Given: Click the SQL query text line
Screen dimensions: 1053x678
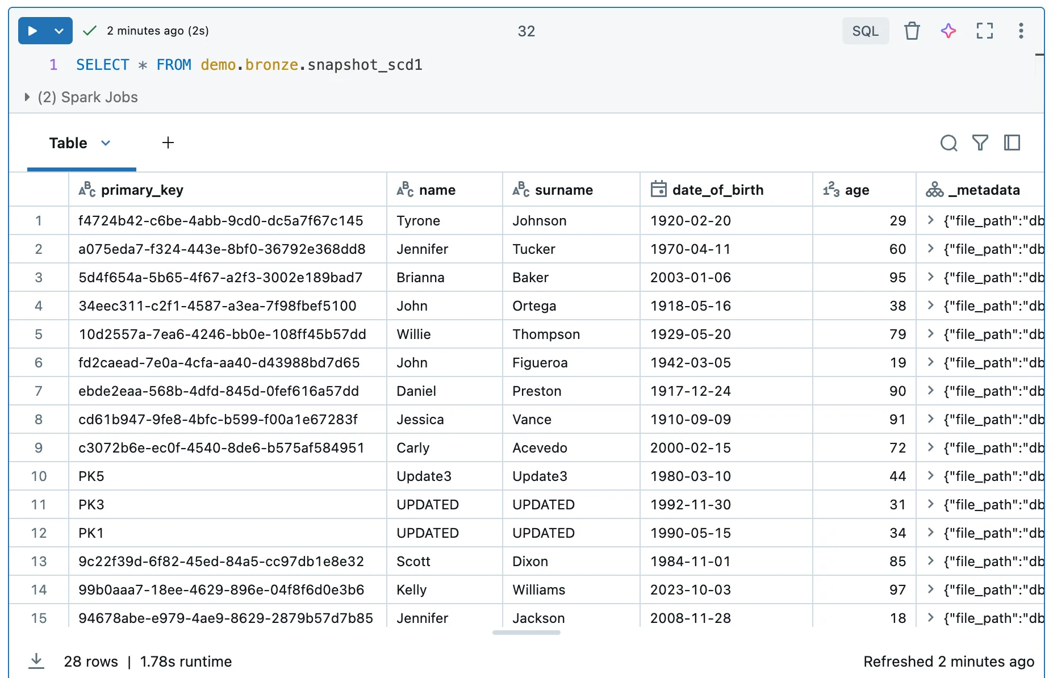Looking at the screenshot, I should (x=249, y=65).
